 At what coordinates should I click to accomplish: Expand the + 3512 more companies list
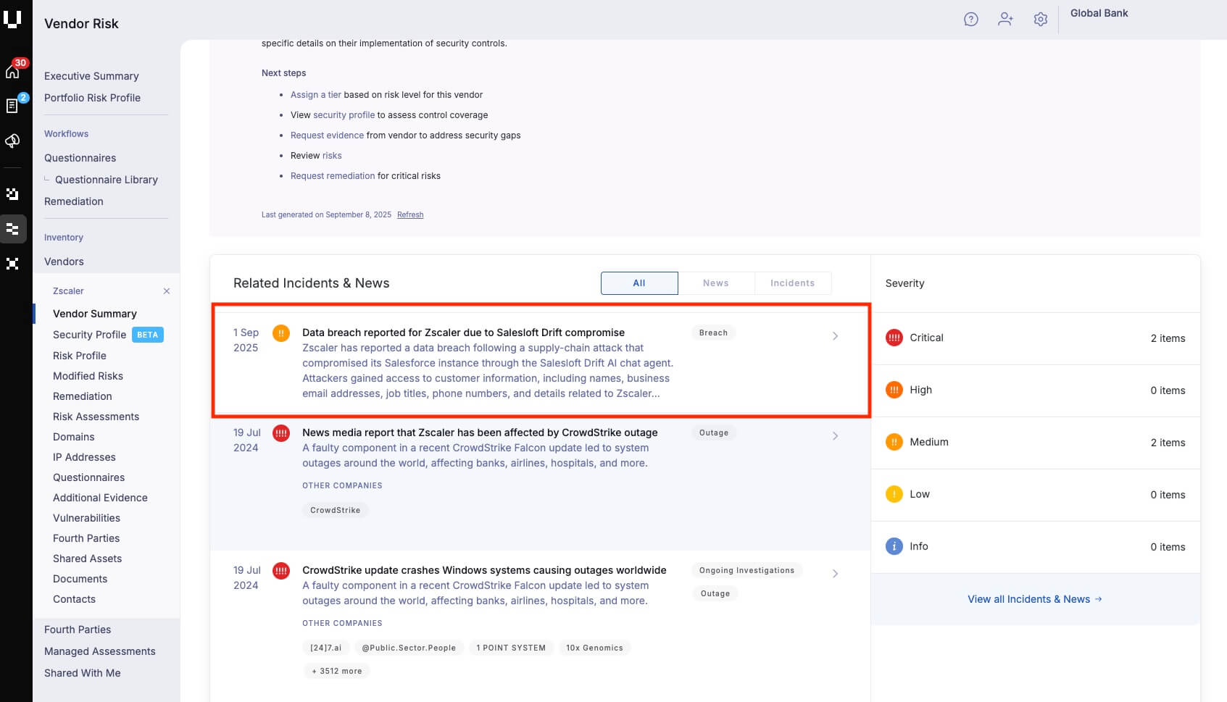click(336, 671)
